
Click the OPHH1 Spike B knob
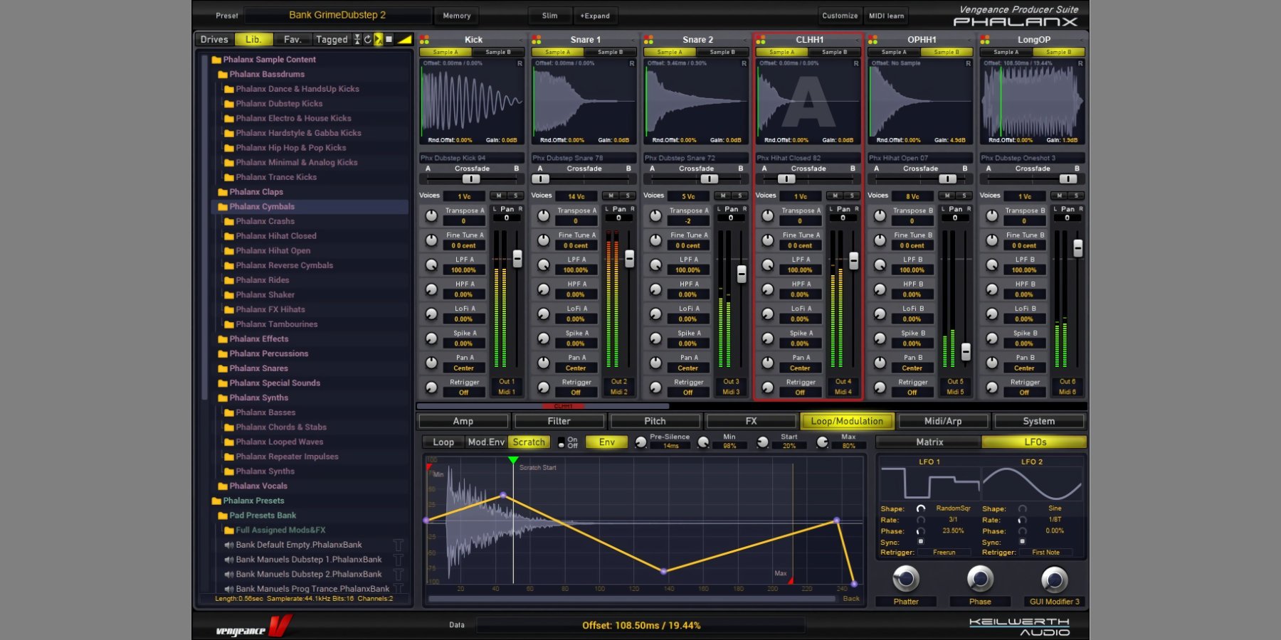click(x=880, y=338)
